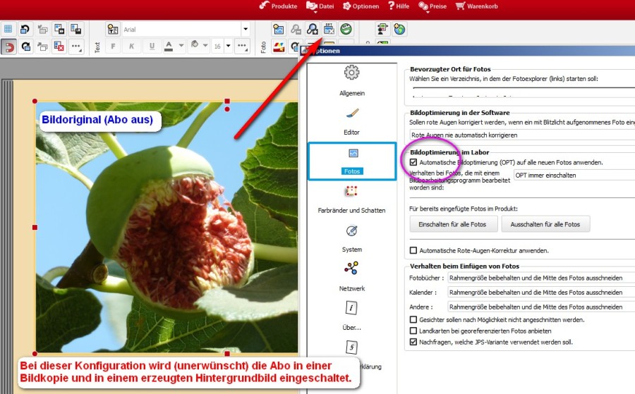The height and width of the screenshot is (394, 635).
Task: Click the photo zoom-out magnifier icon
Action: [x=296, y=29]
